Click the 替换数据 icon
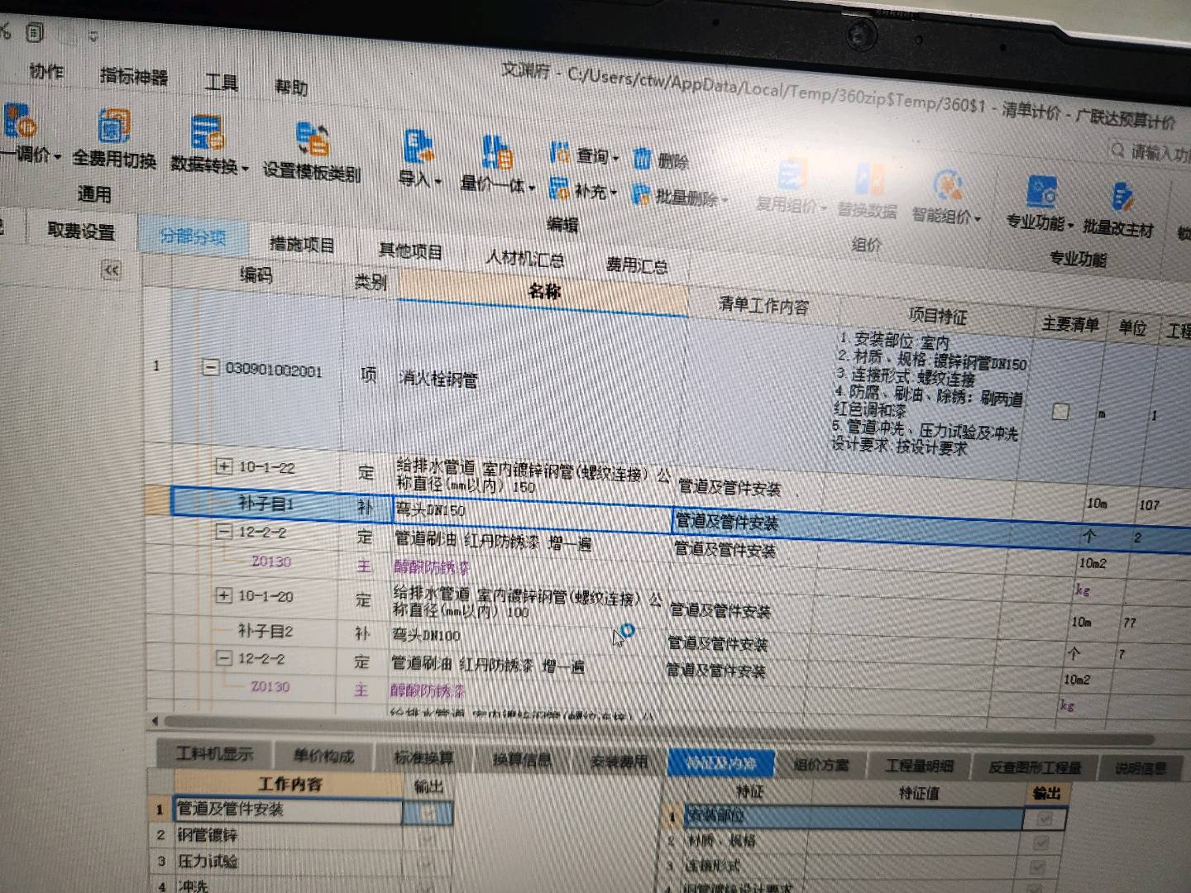Screen dimensions: 1191x893 click(869, 180)
